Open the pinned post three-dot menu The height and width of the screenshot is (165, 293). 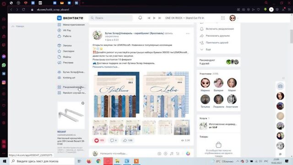point(188,33)
